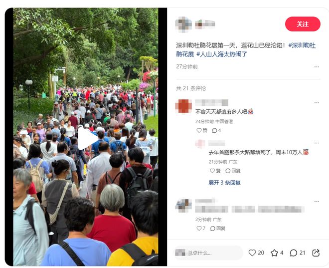Viewport: 329px width, 268px height.
Task: Reply to the 周末10万人 comment
Action: pyautogui.click(x=233, y=171)
